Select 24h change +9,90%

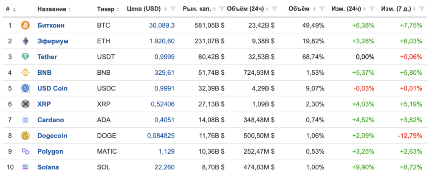pyautogui.click(x=363, y=167)
